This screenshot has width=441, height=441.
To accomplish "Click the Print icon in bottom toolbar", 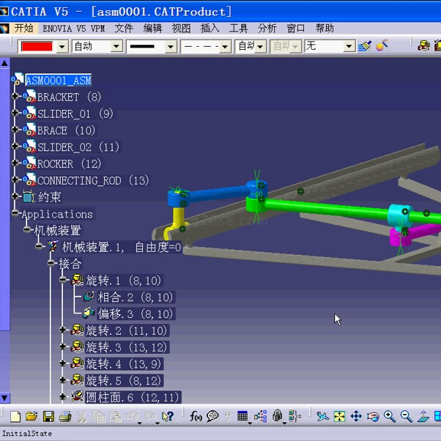I will pyautogui.click(x=64, y=417).
